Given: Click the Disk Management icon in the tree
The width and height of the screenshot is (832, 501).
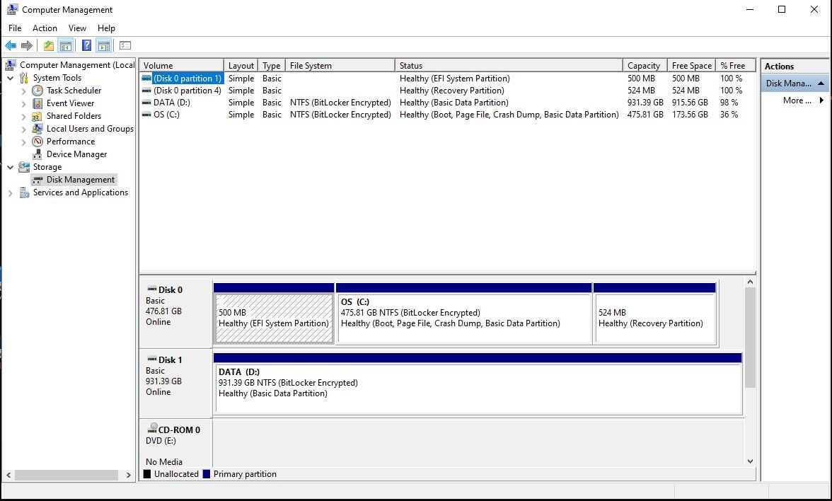Looking at the screenshot, I should click(x=37, y=180).
